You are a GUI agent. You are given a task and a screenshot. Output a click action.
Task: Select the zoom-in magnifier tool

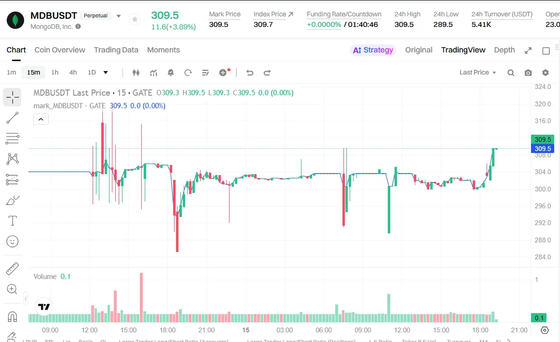(12, 289)
